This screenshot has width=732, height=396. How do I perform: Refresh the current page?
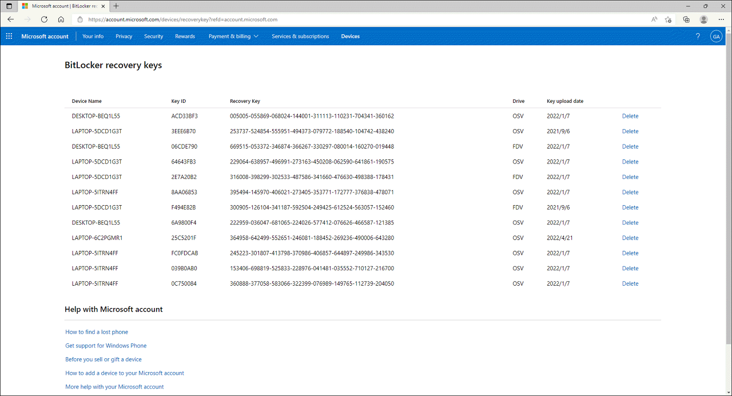click(x=44, y=19)
